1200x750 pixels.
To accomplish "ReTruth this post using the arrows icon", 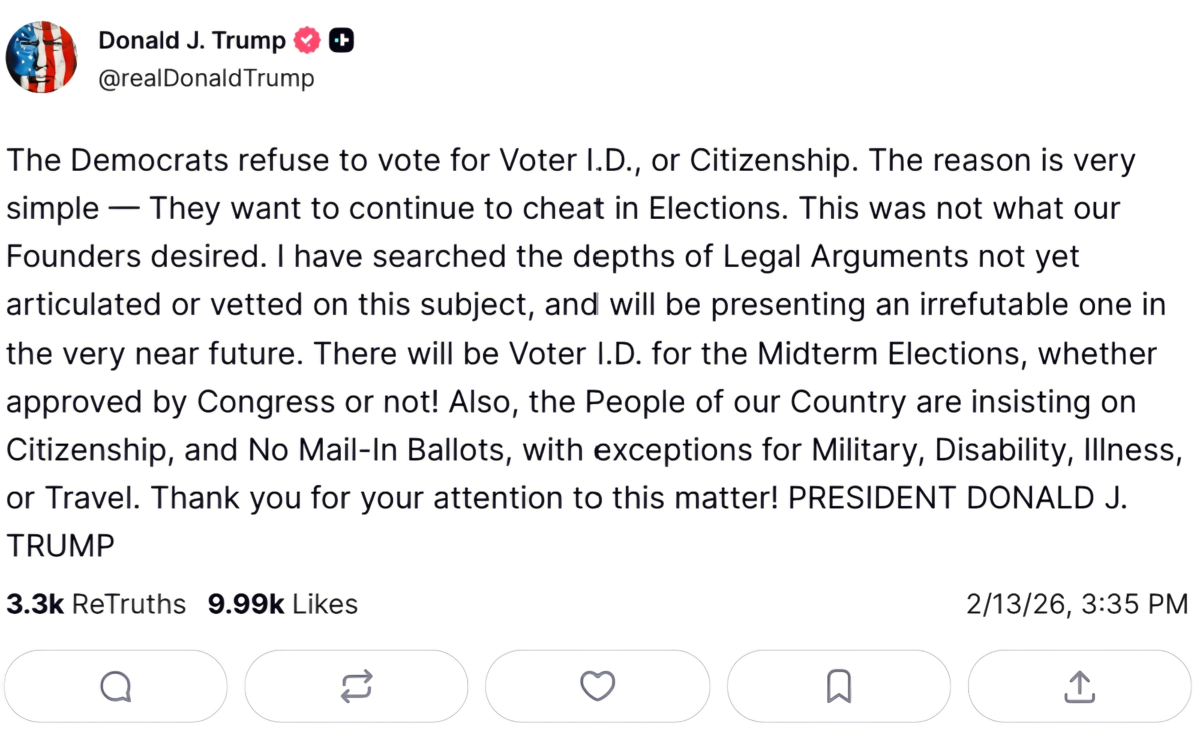I will click(x=356, y=686).
